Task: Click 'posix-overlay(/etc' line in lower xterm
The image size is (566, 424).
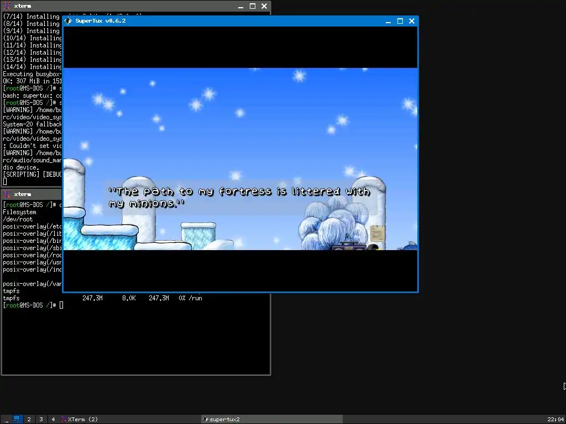Action: [32, 226]
